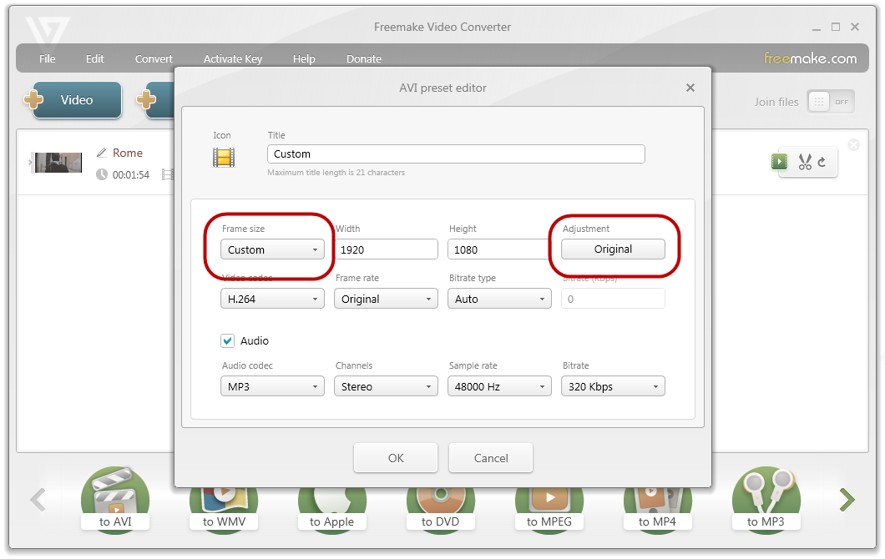Click the Width field showing 1920
Screen dimensions: 885x559
coord(386,249)
